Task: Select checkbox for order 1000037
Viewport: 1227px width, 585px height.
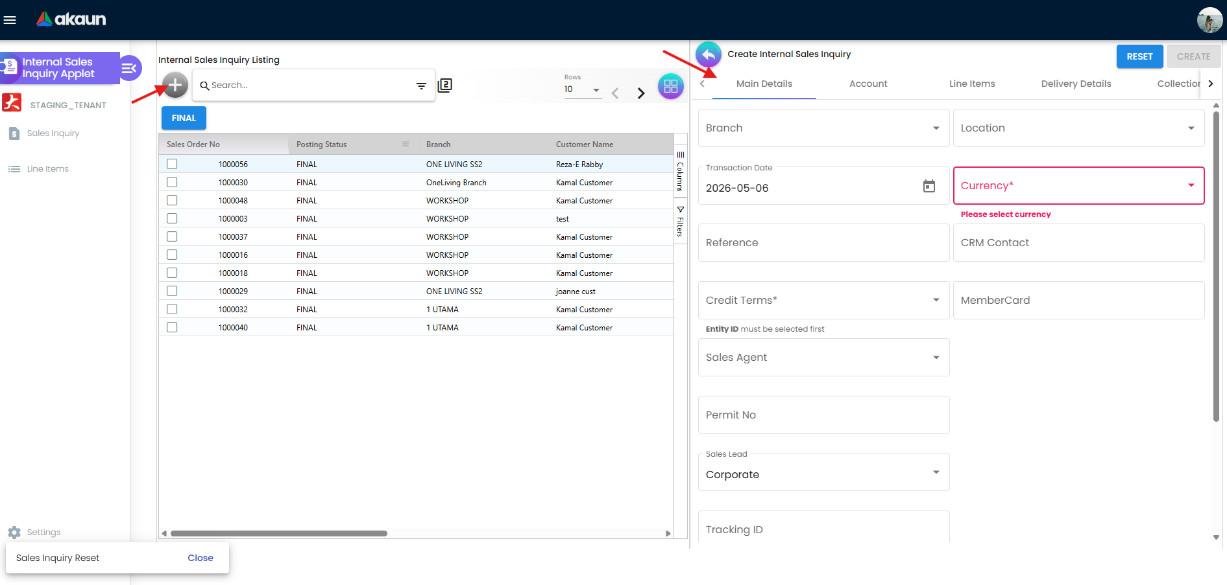Action: [172, 236]
